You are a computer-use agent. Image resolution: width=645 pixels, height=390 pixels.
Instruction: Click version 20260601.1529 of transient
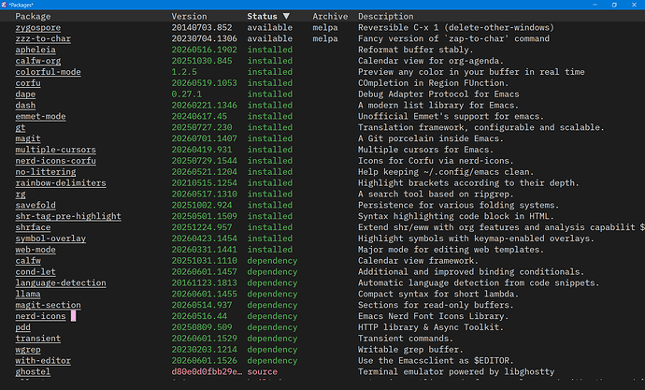pyautogui.click(x=204, y=339)
